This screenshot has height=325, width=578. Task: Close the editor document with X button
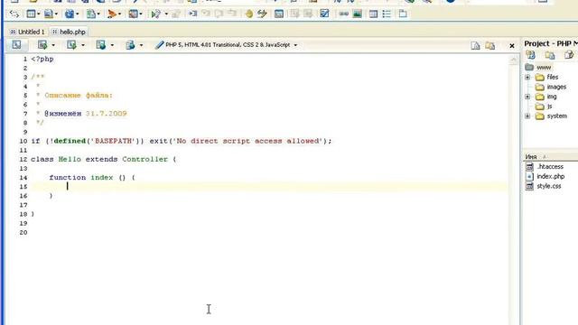(x=512, y=46)
